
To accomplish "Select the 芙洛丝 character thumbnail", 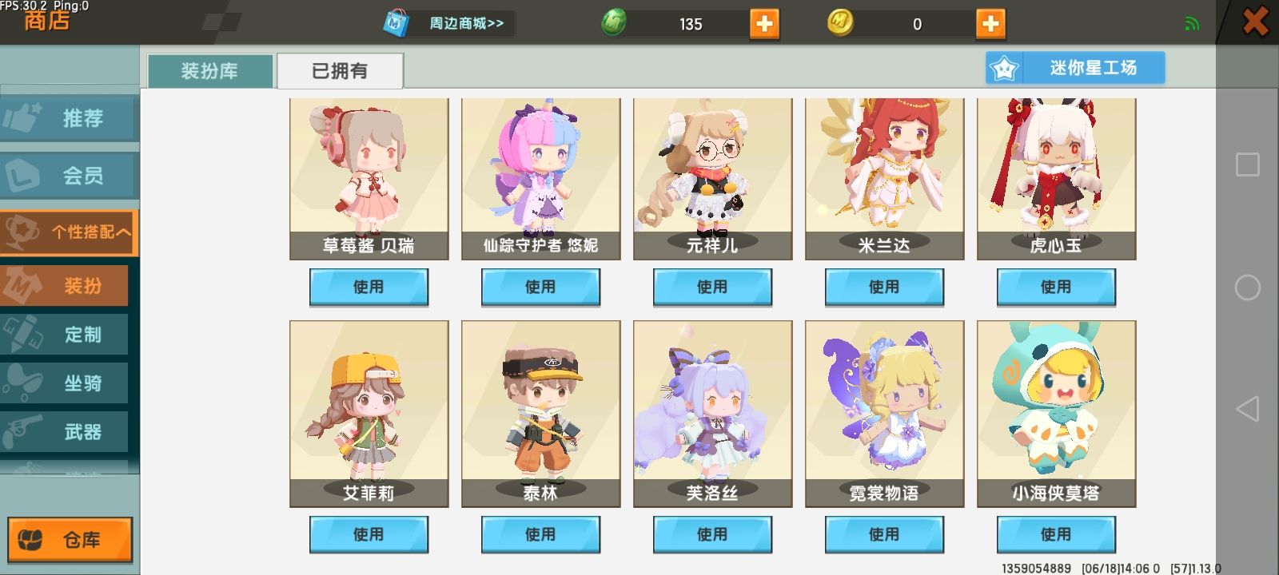I will (x=712, y=414).
